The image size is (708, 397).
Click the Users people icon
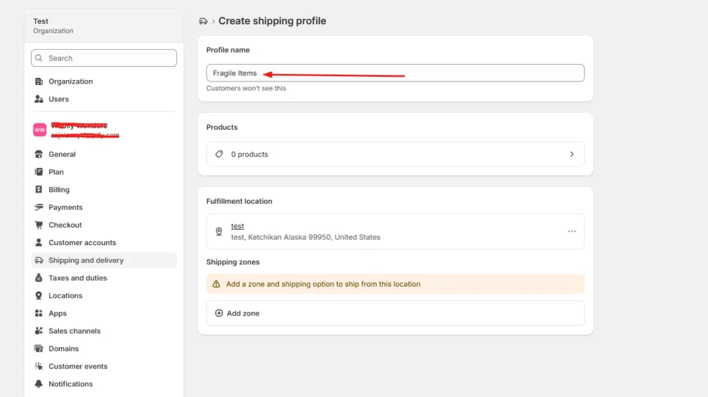pyautogui.click(x=39, y=99)
